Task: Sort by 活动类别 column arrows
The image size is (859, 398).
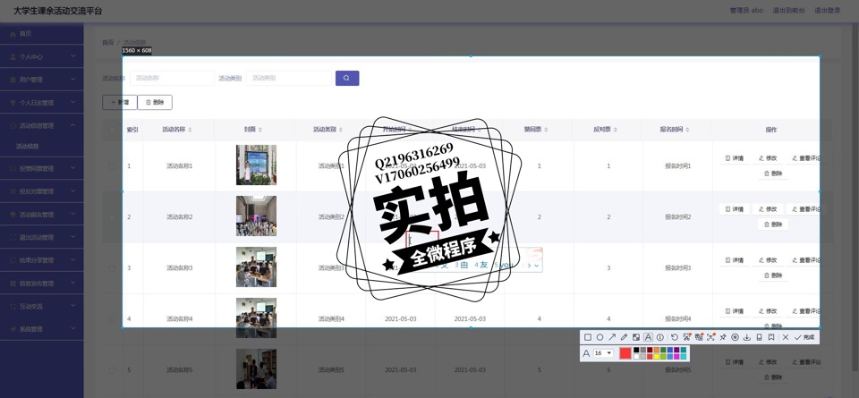Action: 341,130
